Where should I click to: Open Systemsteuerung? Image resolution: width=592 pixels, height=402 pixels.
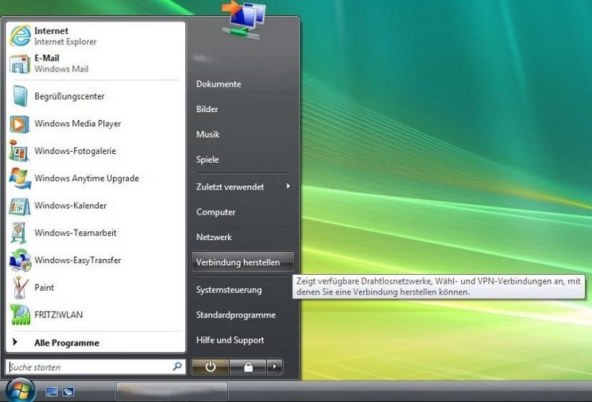click(229, 290)
